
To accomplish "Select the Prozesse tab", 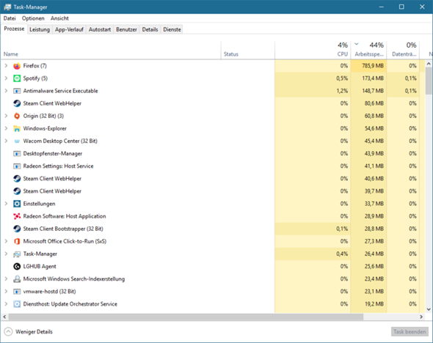I will tap(14, 29).
